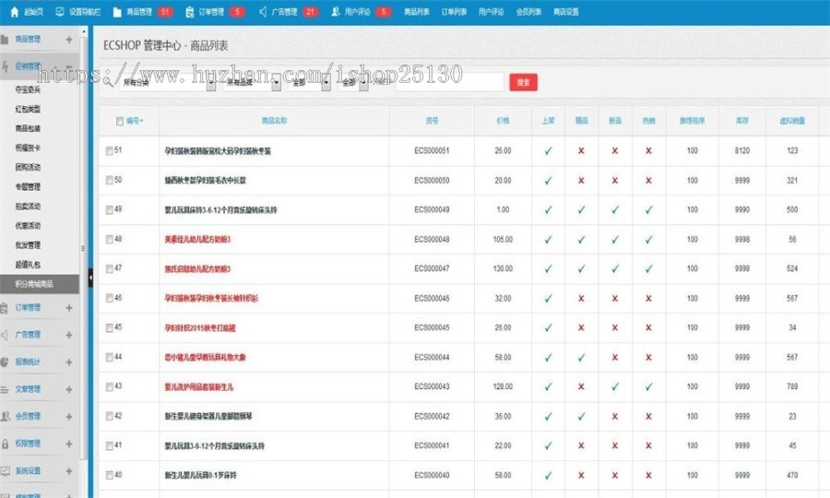Click the 设置导航栏 monitor icon

point(60,12)
